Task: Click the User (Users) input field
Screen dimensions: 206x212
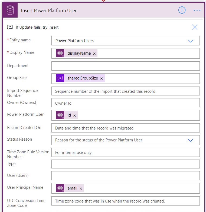Action: (x=126, y=176)
